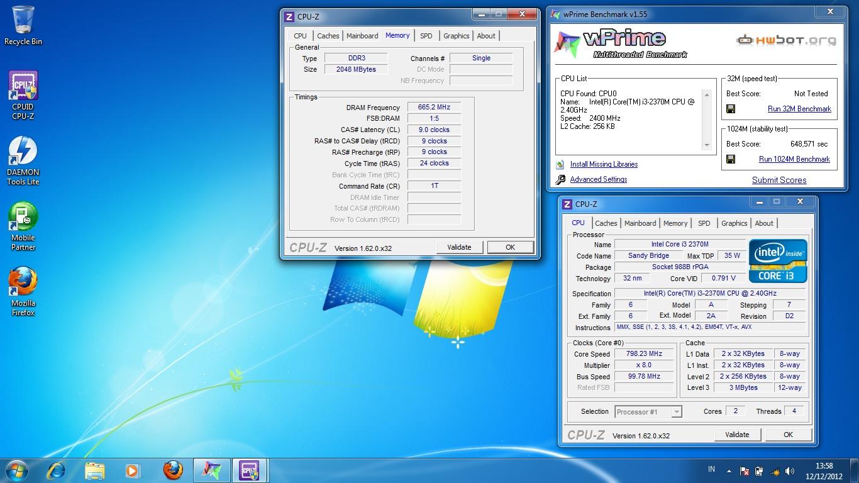Select Memory tab in upper CPU-Z window

click(x=397, y=35)
